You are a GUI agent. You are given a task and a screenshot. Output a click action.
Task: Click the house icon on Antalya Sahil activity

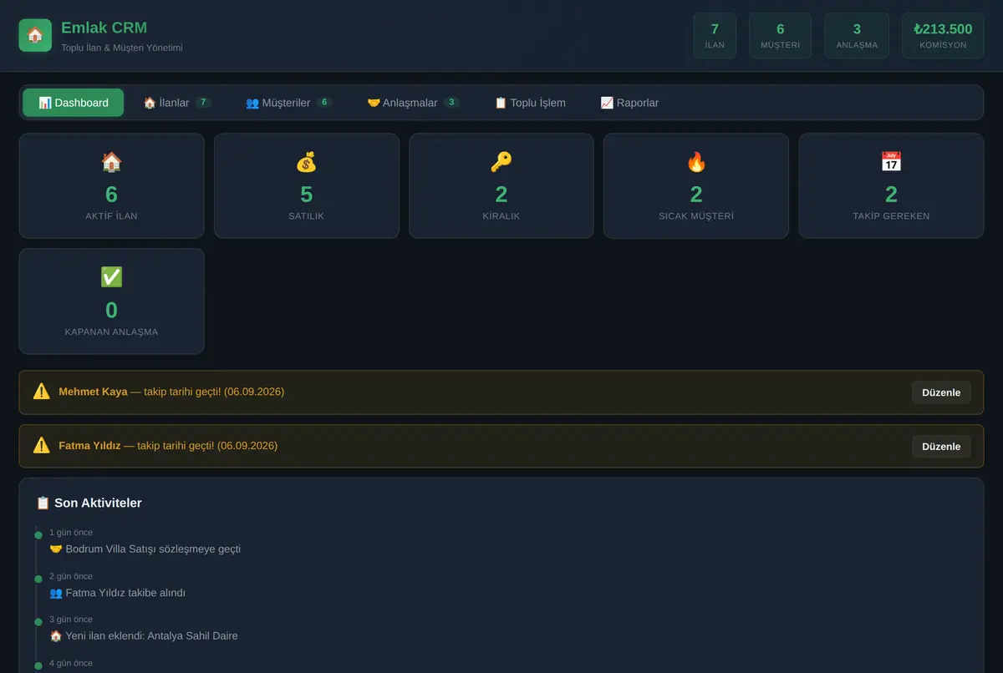pyautogui.click(x=56, y=635)
